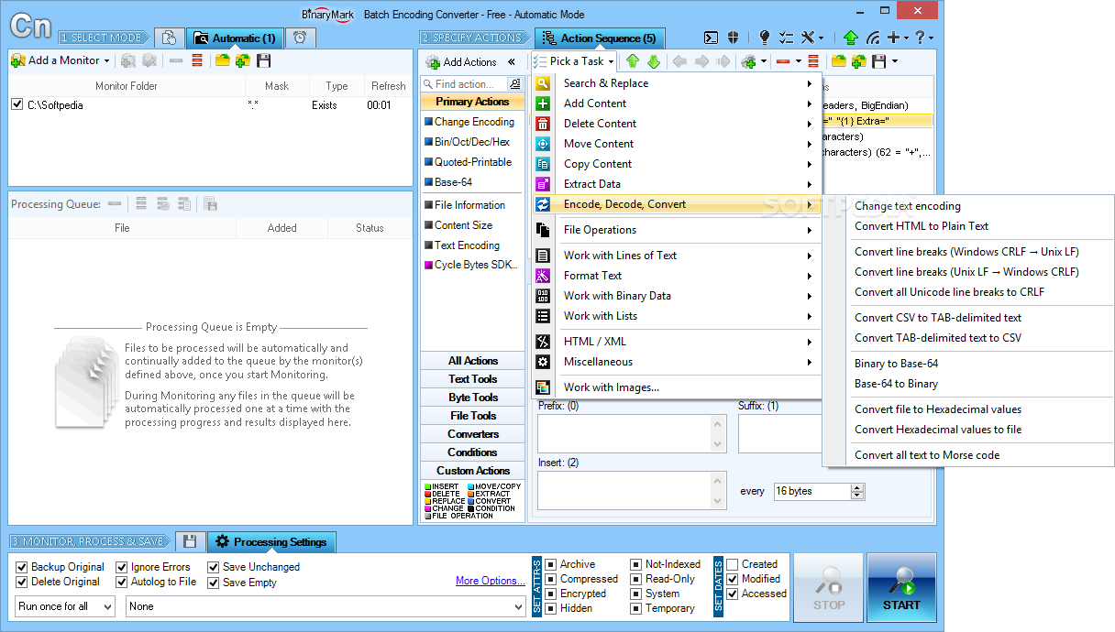
Task: Uncheck the C:\Softpedia monitor checkbox
Action: click(x=17, y=105)
